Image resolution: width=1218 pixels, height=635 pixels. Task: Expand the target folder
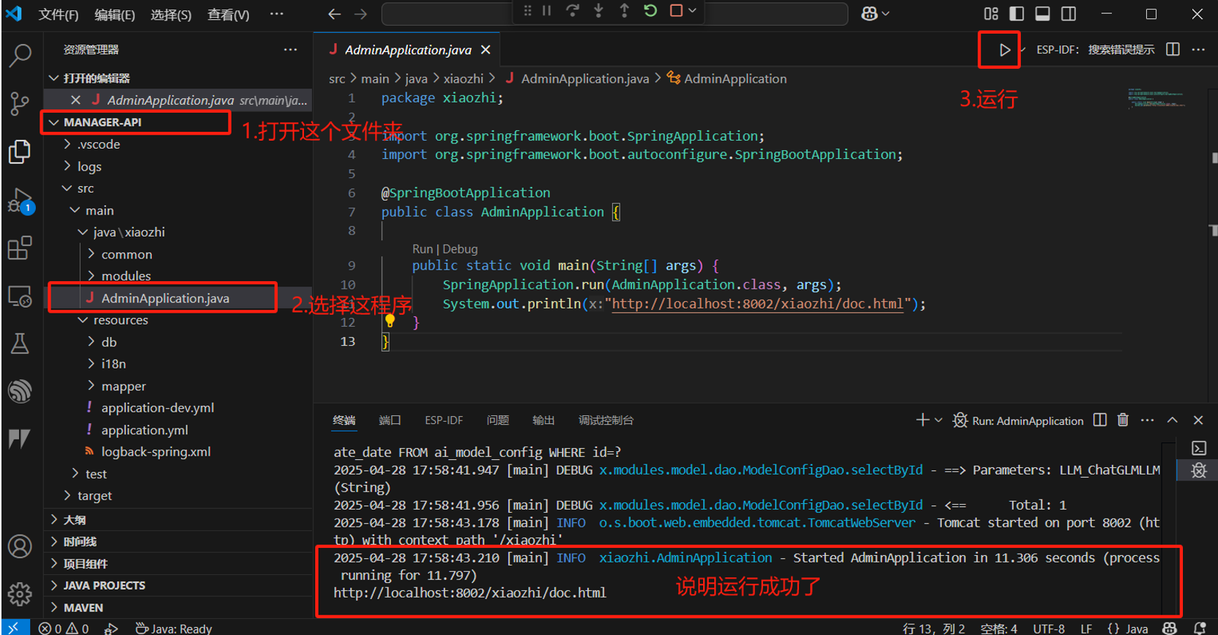[94, 496]
